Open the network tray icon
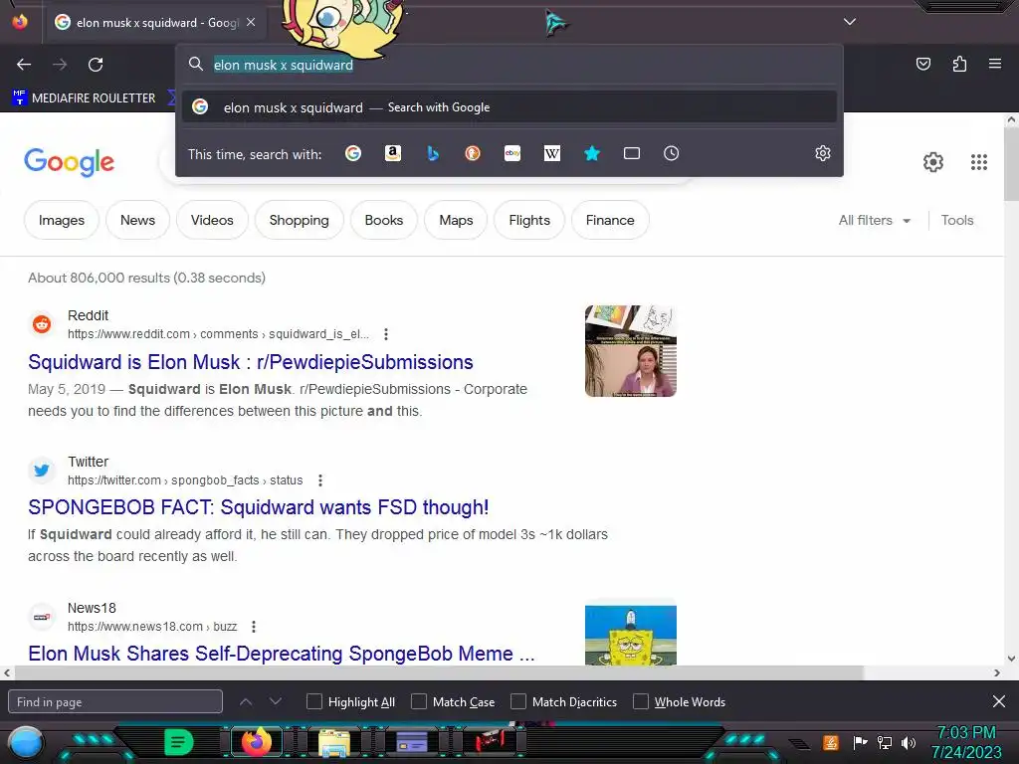 pyautogui.click(x=885, y=742)
